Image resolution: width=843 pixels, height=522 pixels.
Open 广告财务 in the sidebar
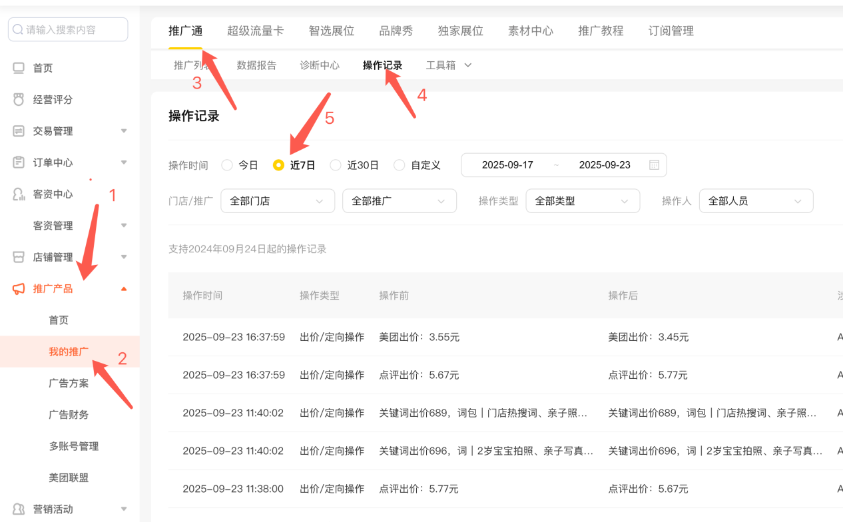(69, 414)
